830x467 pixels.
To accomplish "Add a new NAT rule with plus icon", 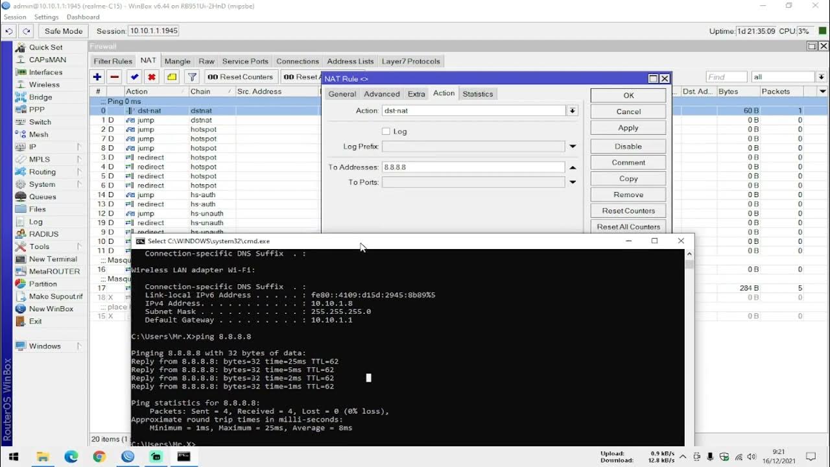I will click(97, 77).
